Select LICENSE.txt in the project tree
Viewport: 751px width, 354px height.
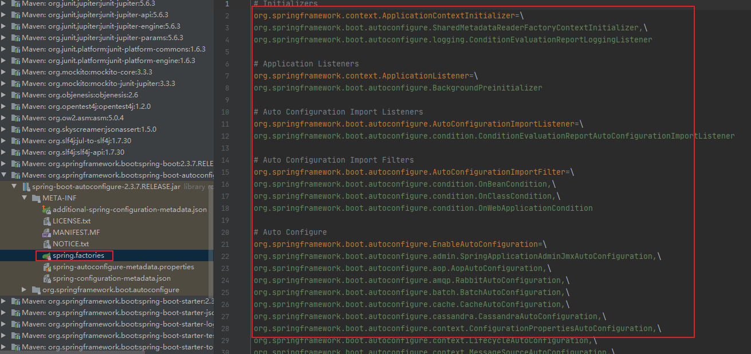tap(69, 221)
